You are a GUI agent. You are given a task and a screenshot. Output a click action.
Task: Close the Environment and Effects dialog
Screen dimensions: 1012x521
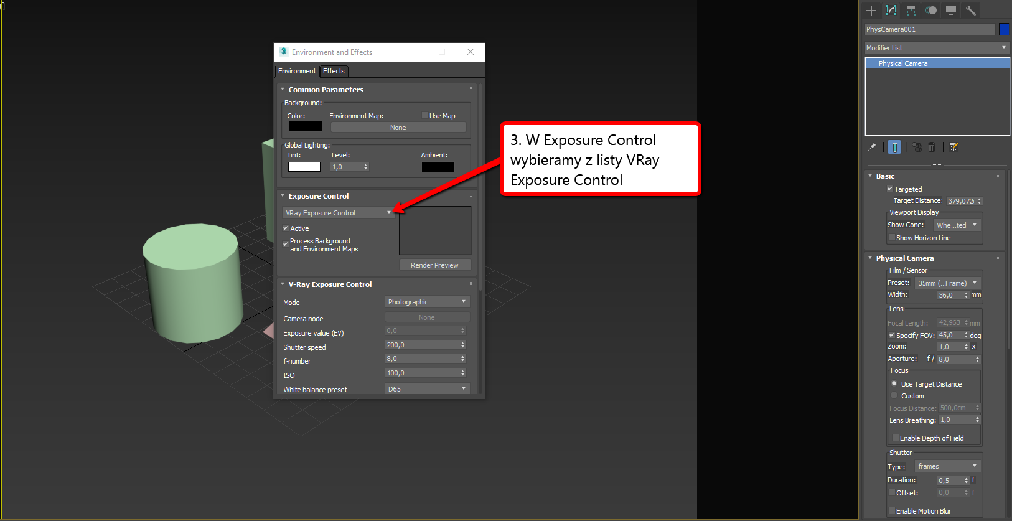tap(471, 52)
